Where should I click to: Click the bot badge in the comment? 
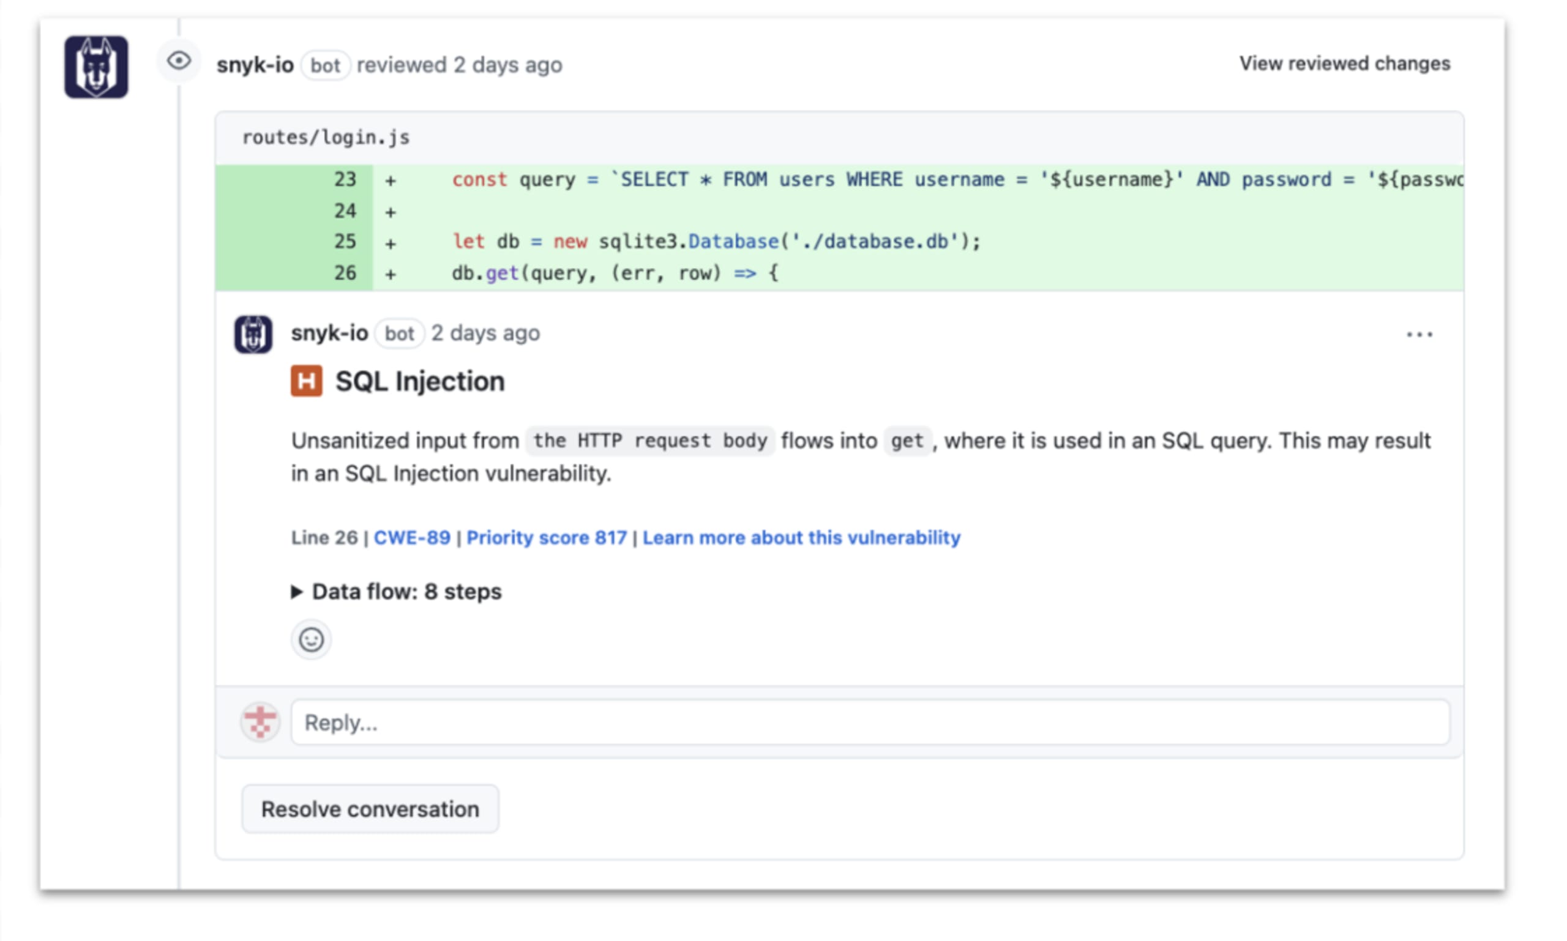[x=399, y=333]
